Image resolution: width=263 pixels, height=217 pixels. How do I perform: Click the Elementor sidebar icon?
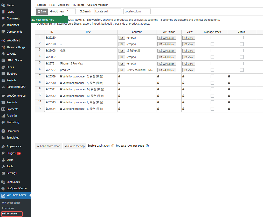point(3,131)
